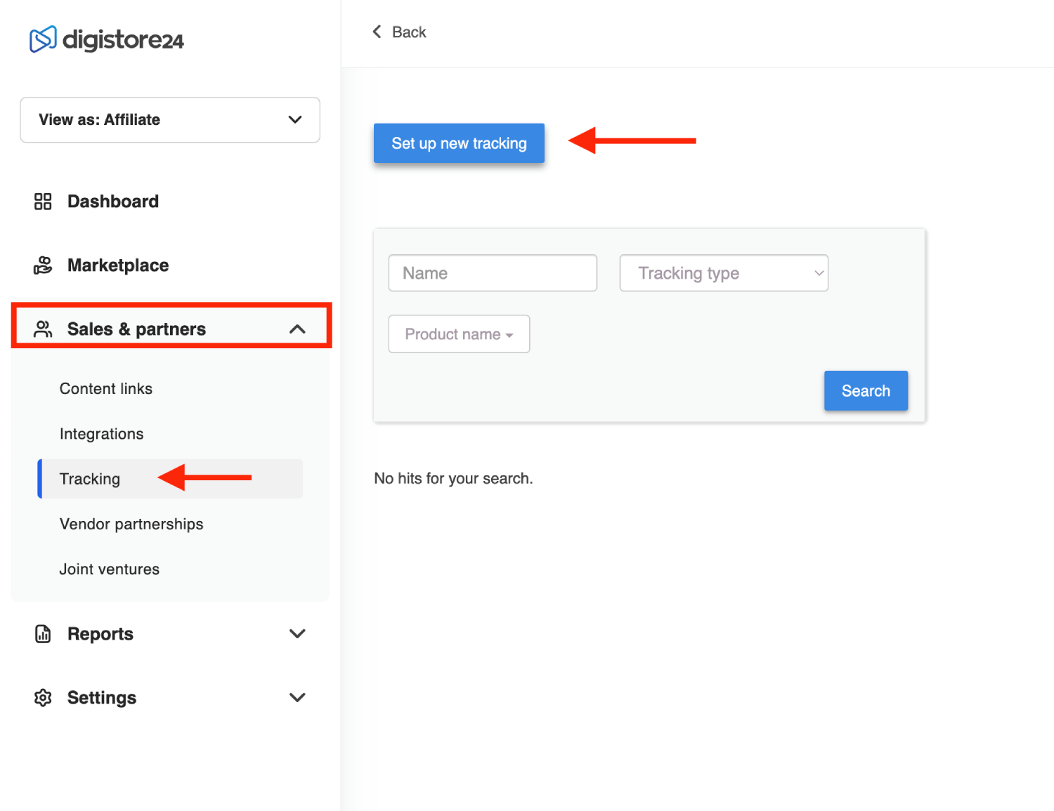1054x811 pixels.
Task: Open the Integrations submenu item
Action: [102, 434]
